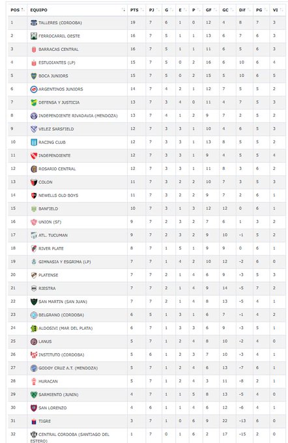Sort table by POS column header
The width and height of the screenshot is (288, 443).
(x=18, y=10)
